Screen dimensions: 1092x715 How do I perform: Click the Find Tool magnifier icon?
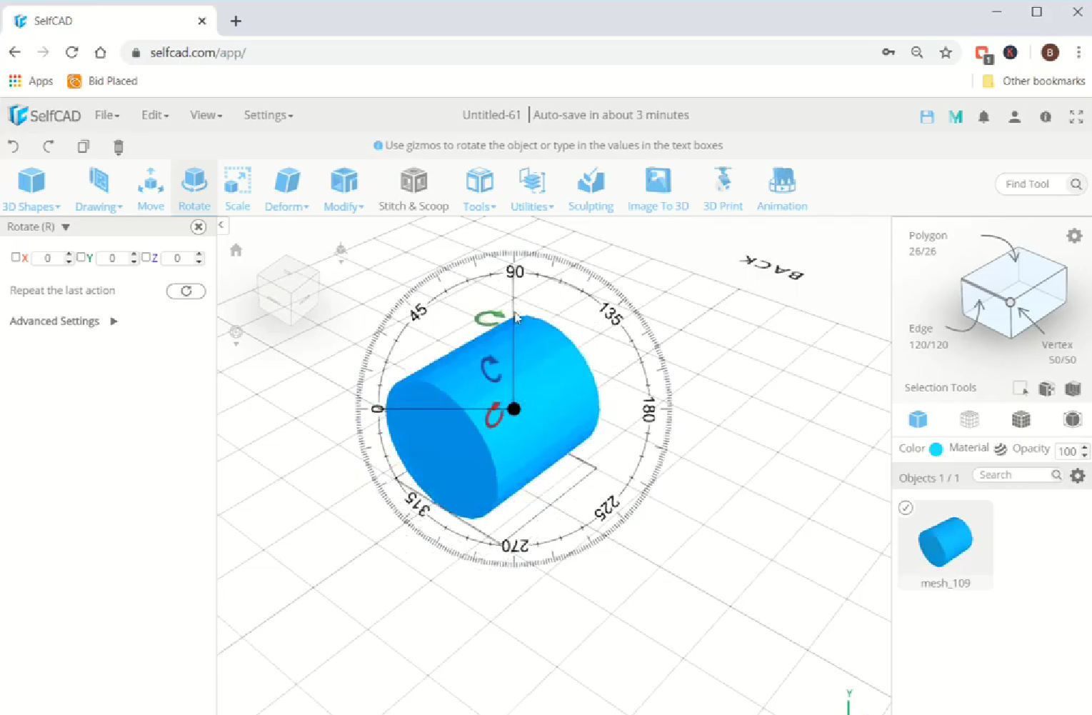tap(1076, 184)
